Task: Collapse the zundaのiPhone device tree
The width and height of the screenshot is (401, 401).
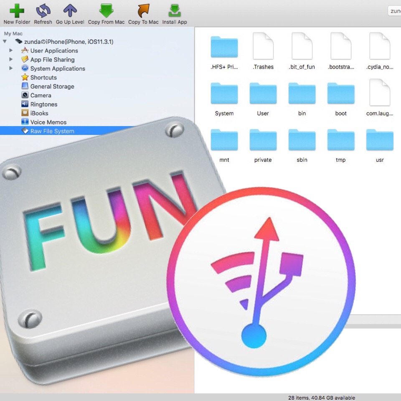Action: point(5,42)
